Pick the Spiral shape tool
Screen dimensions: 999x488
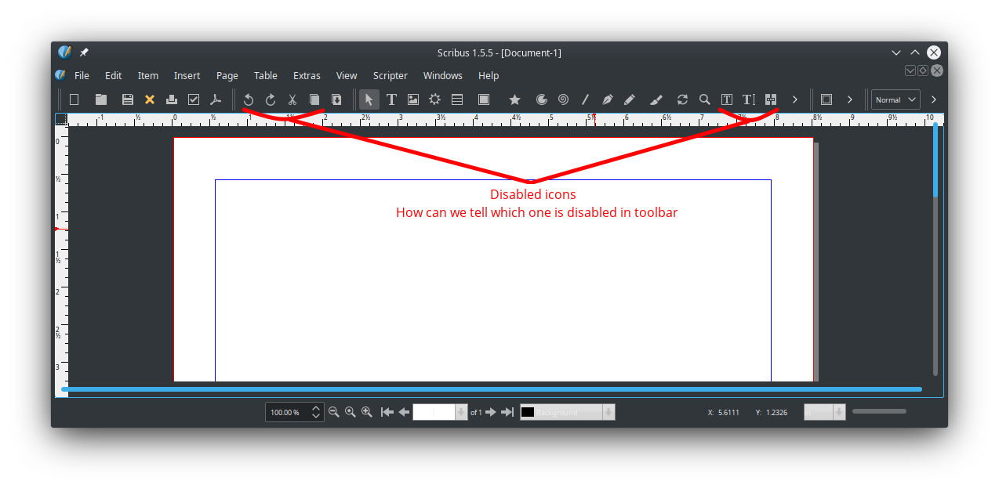[563, 99]
